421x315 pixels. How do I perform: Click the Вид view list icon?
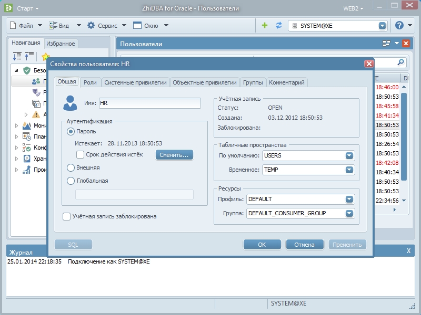(53, 25)
